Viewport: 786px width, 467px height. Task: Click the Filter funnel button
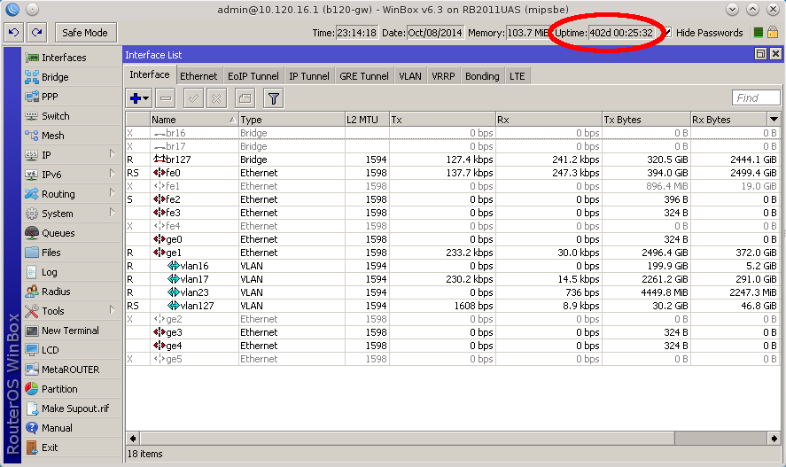[274, 98]
